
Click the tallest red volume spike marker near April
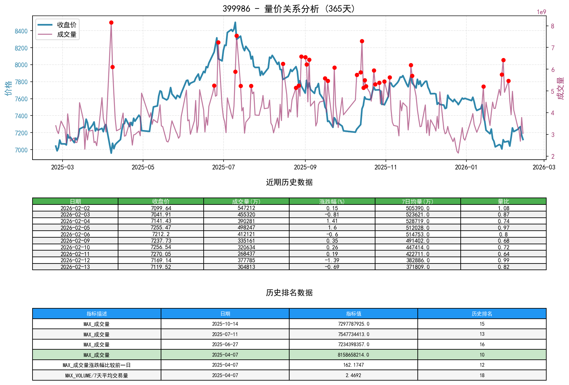pyautogui.click(x=111, y=22)
